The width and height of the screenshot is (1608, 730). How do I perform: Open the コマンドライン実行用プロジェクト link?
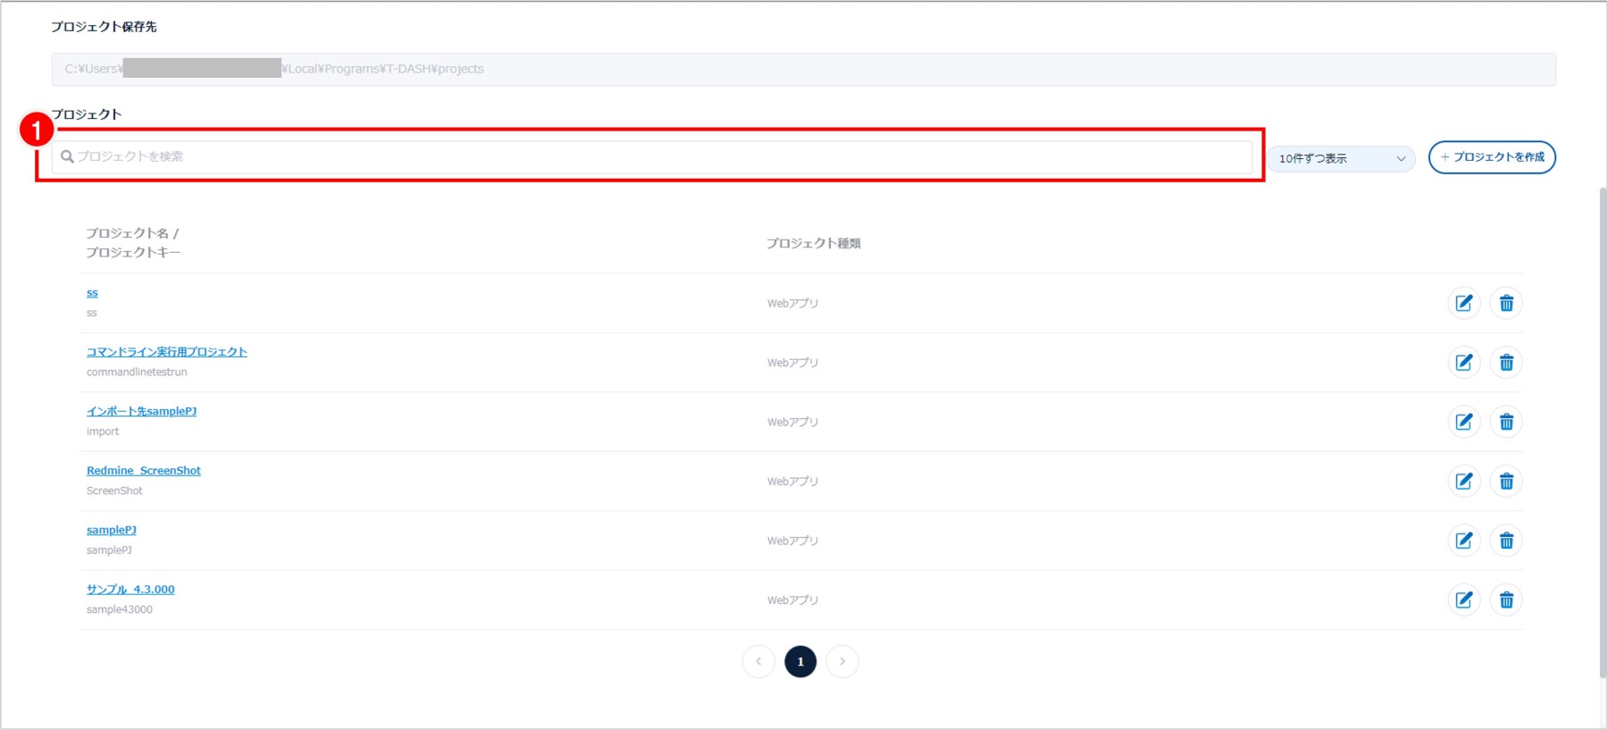166,352
